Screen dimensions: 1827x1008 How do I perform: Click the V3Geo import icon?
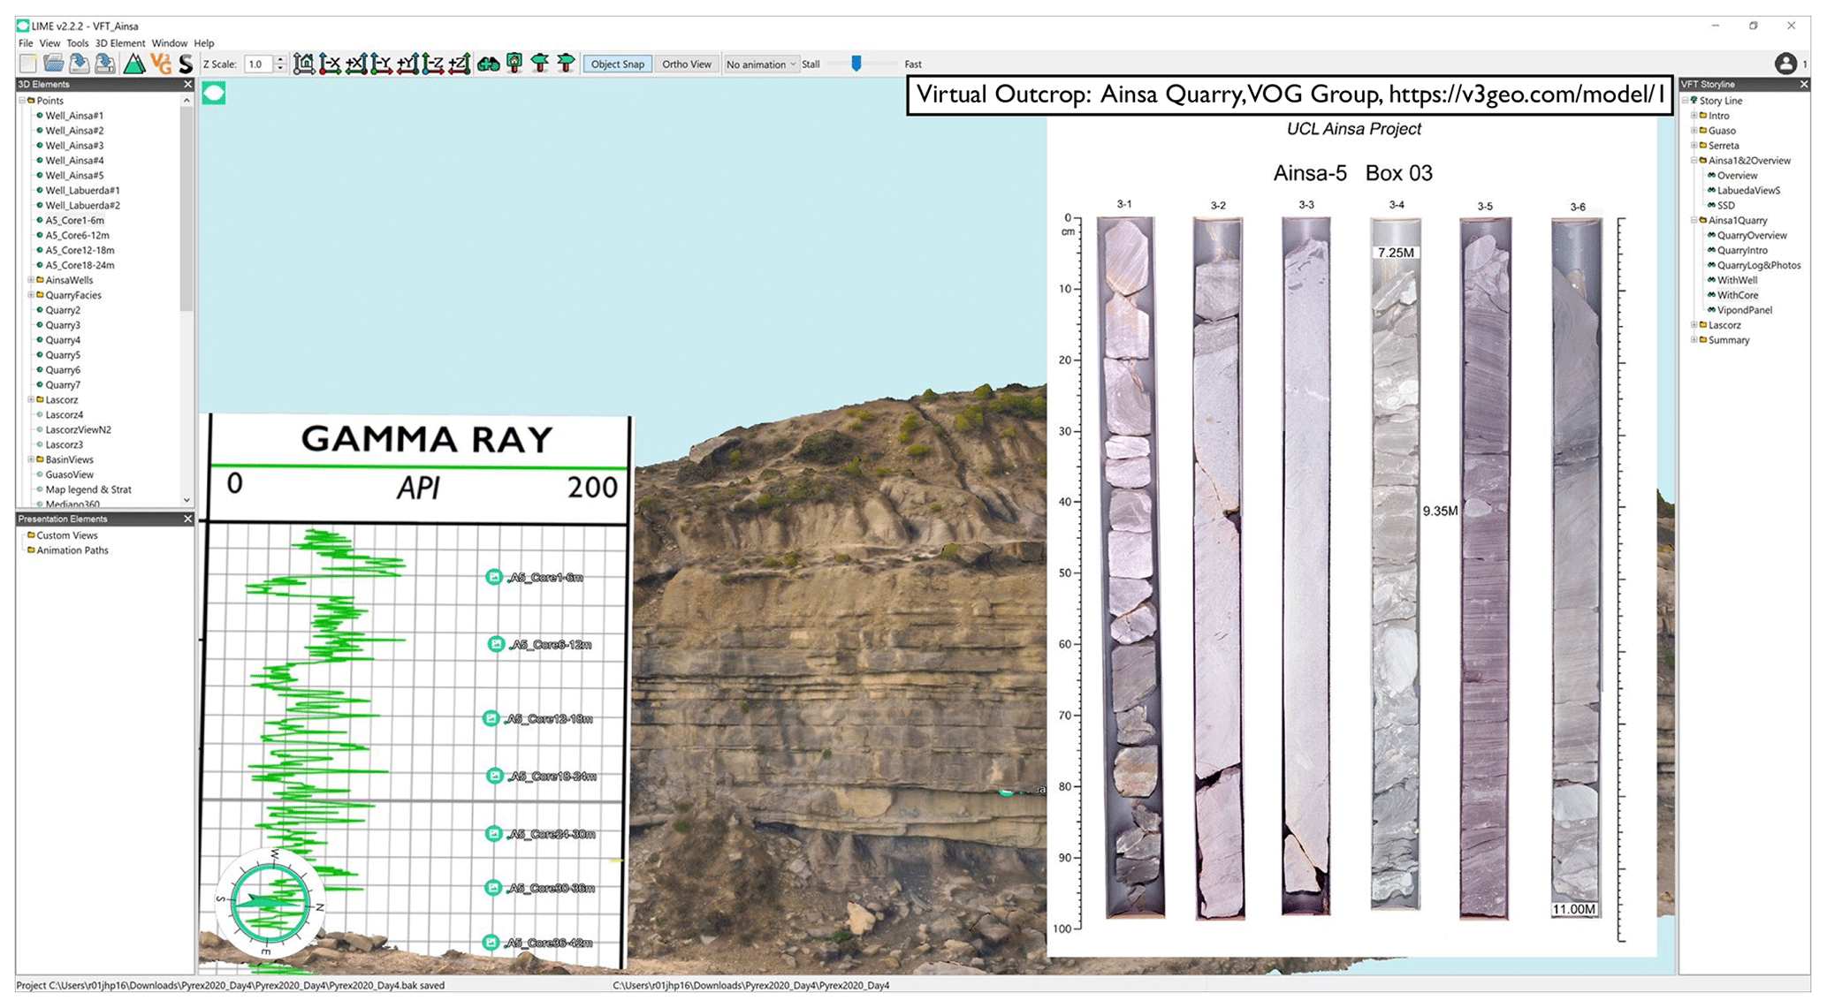(160, 64)
